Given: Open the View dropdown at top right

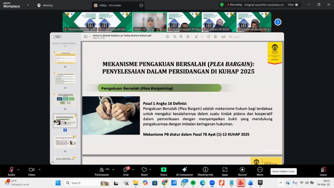Looking at the screenshot, I should coord(292,5).
